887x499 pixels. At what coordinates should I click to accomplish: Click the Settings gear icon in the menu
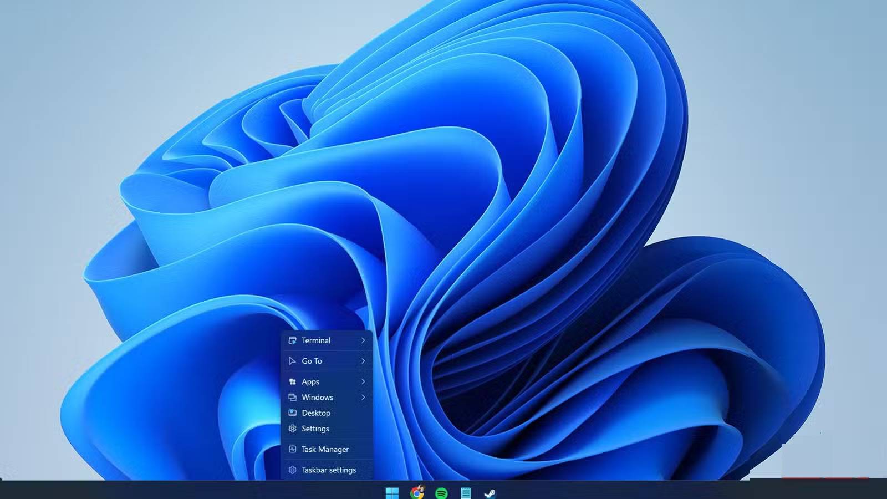(x=292, y=429)
